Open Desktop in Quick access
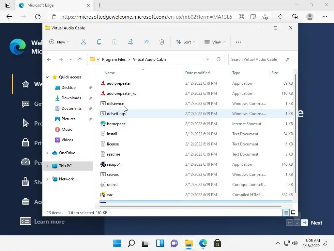This screenshot has width=334, height=251. pos(68,88)
